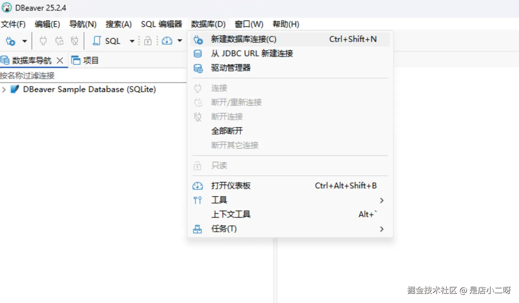Click the 打开仪表板 gauge icon
The width and height of the screenshot is (519, 303).
pyautogui.click(x=198, y=186)
